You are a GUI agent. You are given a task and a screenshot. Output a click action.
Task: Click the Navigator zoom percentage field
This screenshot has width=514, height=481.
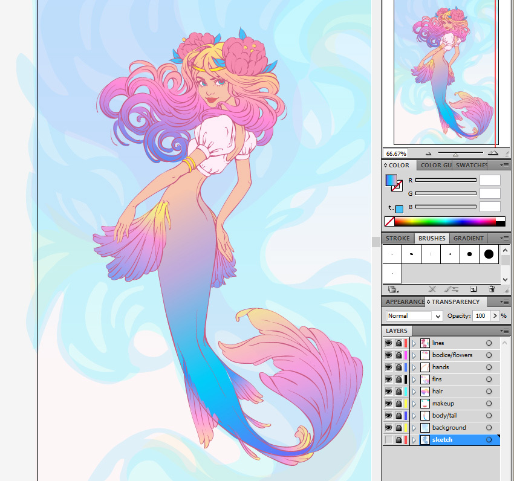(x=395, y=153)
